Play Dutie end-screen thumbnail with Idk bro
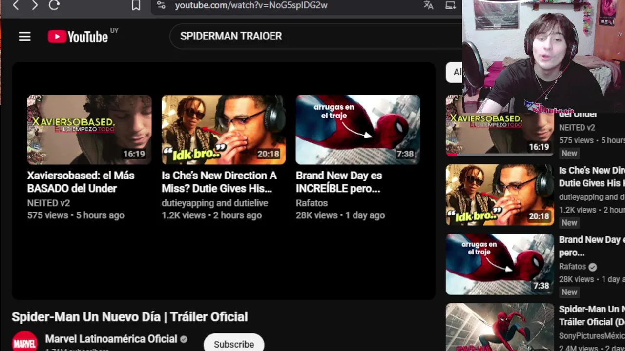Viewport: 625px width, 351px height. tap(224, 129)
